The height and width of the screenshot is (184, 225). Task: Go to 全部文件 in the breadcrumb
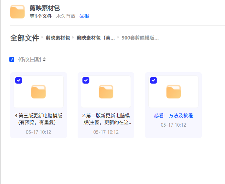tap(25, 38)
